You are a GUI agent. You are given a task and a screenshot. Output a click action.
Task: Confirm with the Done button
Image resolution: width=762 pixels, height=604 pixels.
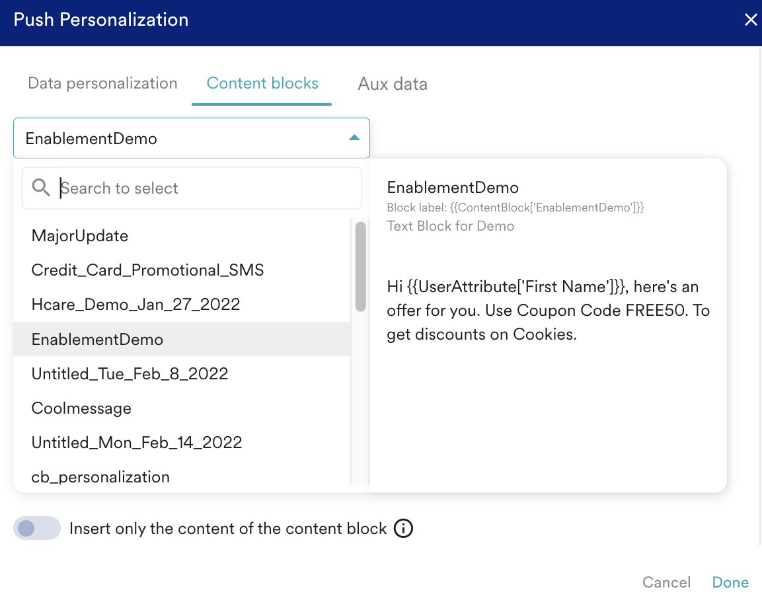[x=730, y=582]
